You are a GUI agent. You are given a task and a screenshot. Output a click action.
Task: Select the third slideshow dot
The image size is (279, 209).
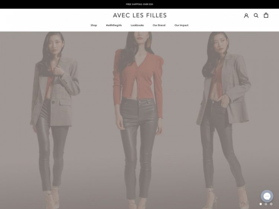pos(271,204)
